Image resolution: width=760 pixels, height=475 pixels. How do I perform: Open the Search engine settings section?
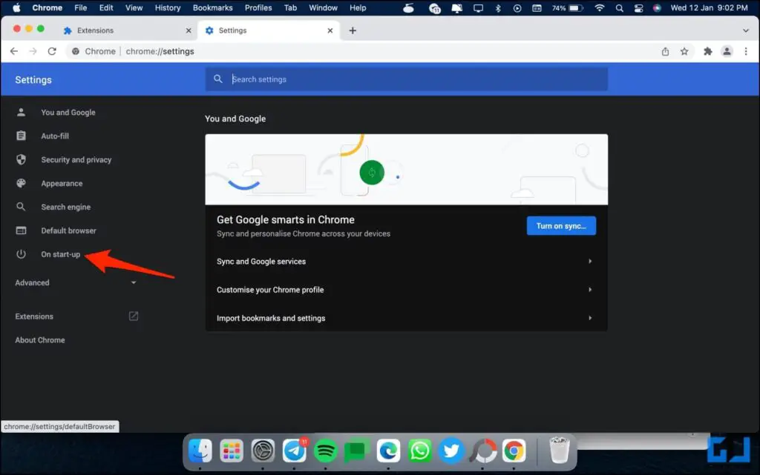pos(65,207)
